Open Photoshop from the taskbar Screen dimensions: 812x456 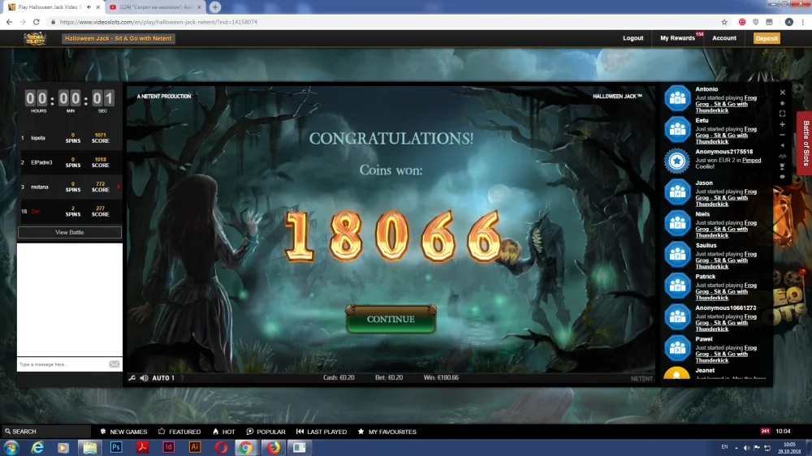pos(116,448)
